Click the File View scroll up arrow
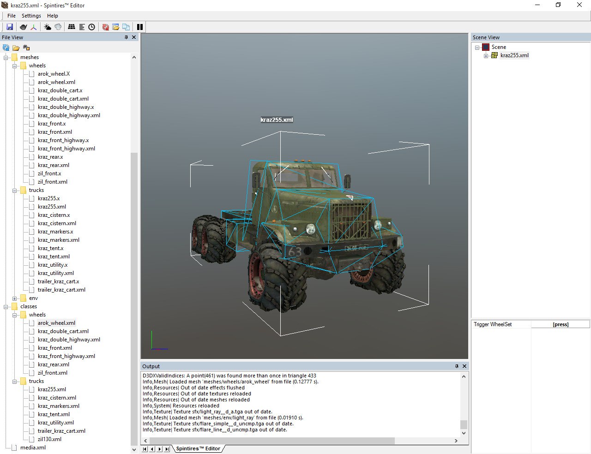591x454 pixels. (x=134, y=57)
